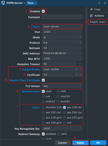108x146 pixels.
Task: Click the OVPN Server breadcrumb
Action: click(x=15, y=3)
